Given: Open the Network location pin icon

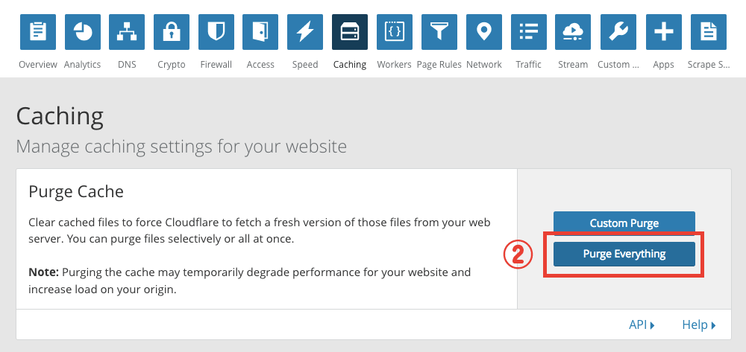Looking at the screenshot, I should point(484,32).
